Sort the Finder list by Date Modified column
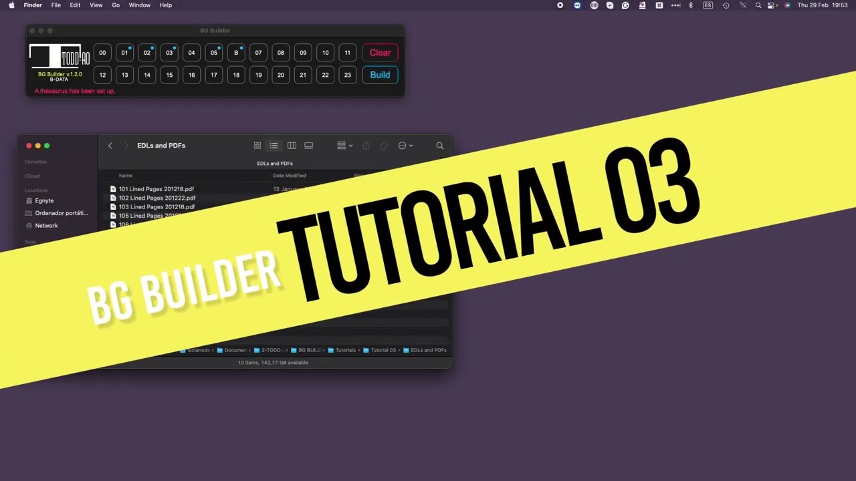 coord(289,176)
